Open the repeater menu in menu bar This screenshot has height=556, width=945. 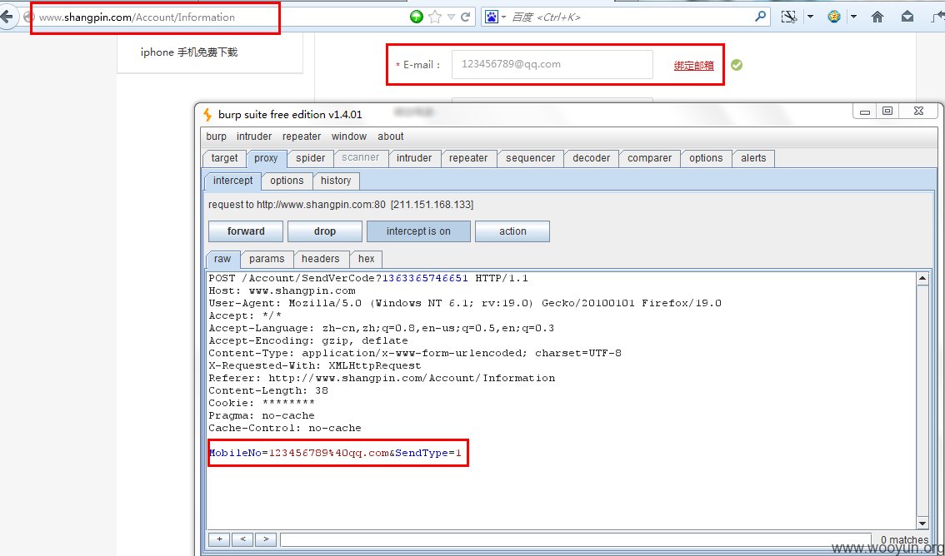302,137
